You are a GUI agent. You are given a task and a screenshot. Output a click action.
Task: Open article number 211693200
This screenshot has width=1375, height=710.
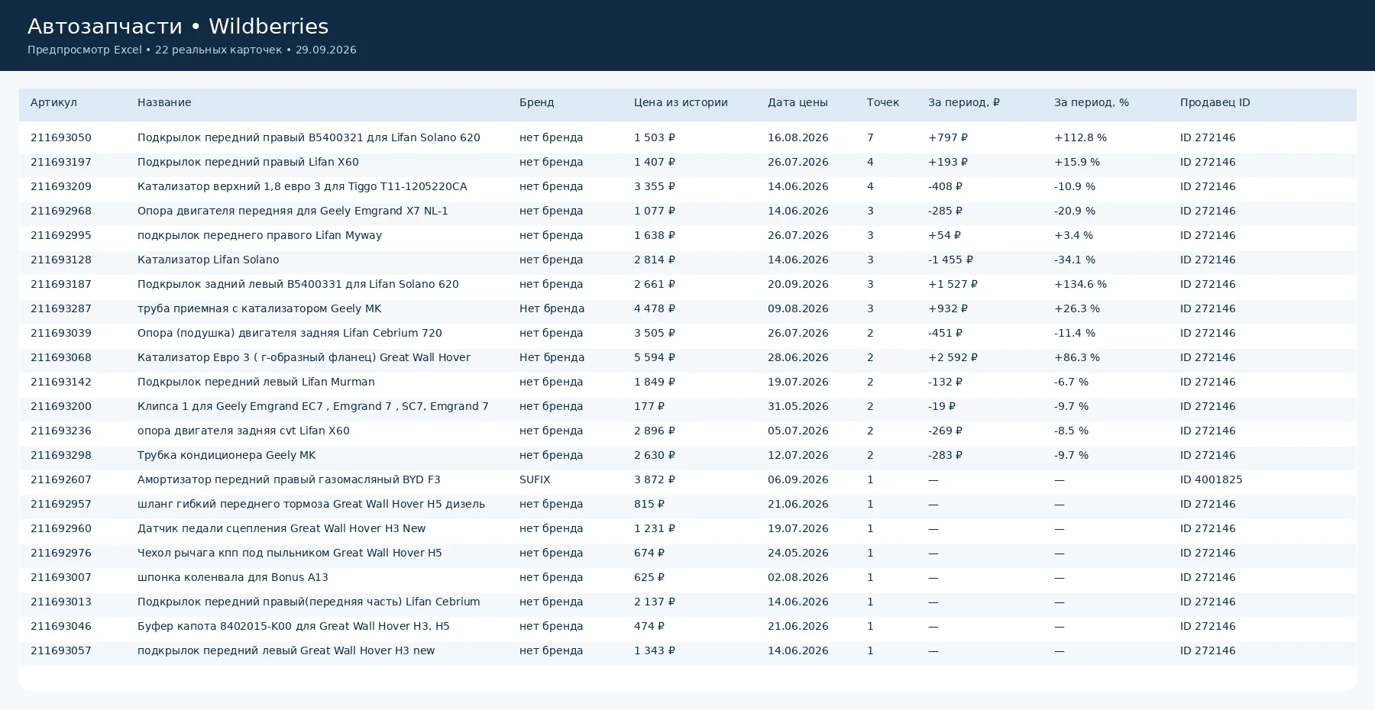click(61, 406)
